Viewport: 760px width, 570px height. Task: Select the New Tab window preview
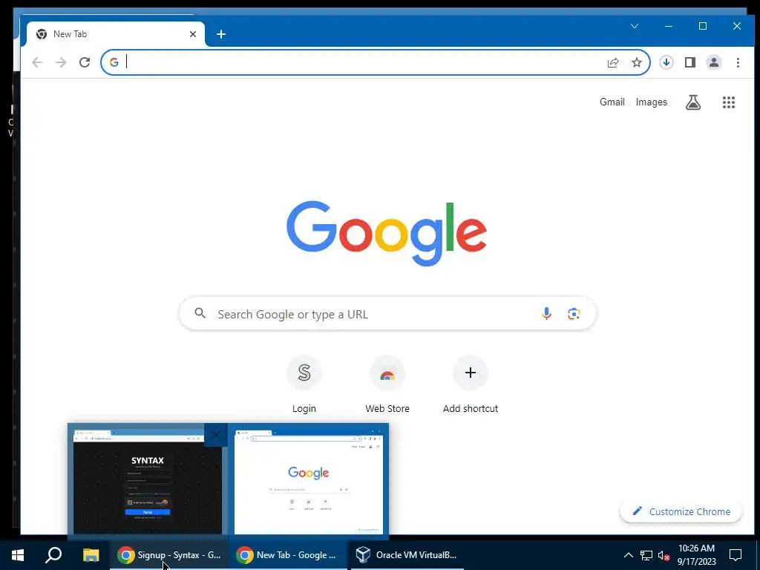pos(308,481)
